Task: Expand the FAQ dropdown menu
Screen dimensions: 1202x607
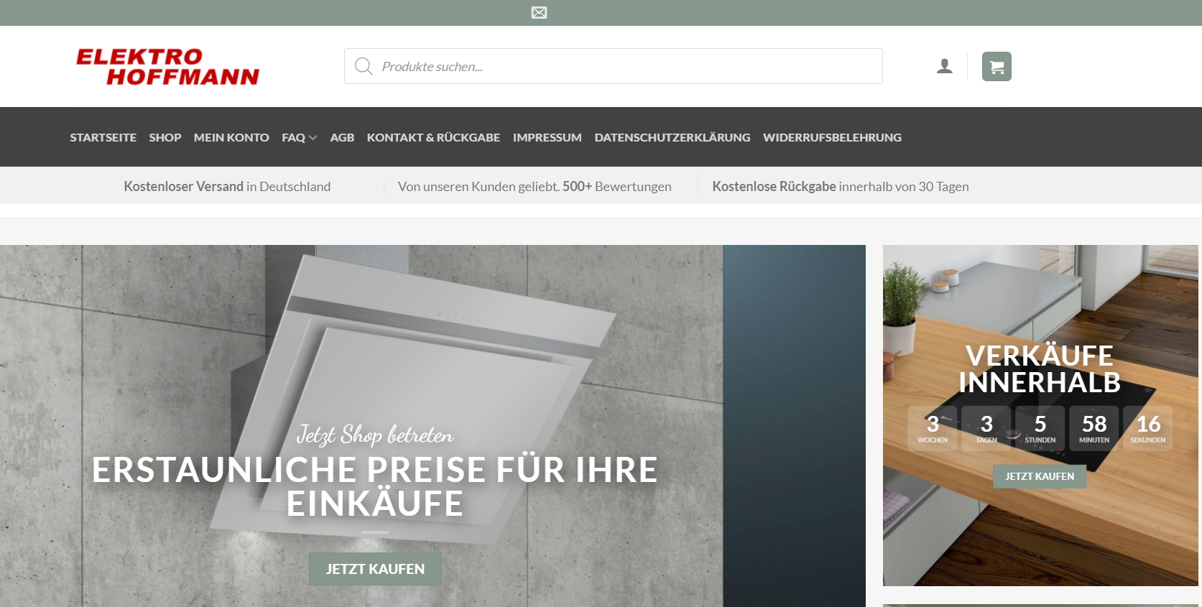Action: pyautogui.click(x=299, y=137)
